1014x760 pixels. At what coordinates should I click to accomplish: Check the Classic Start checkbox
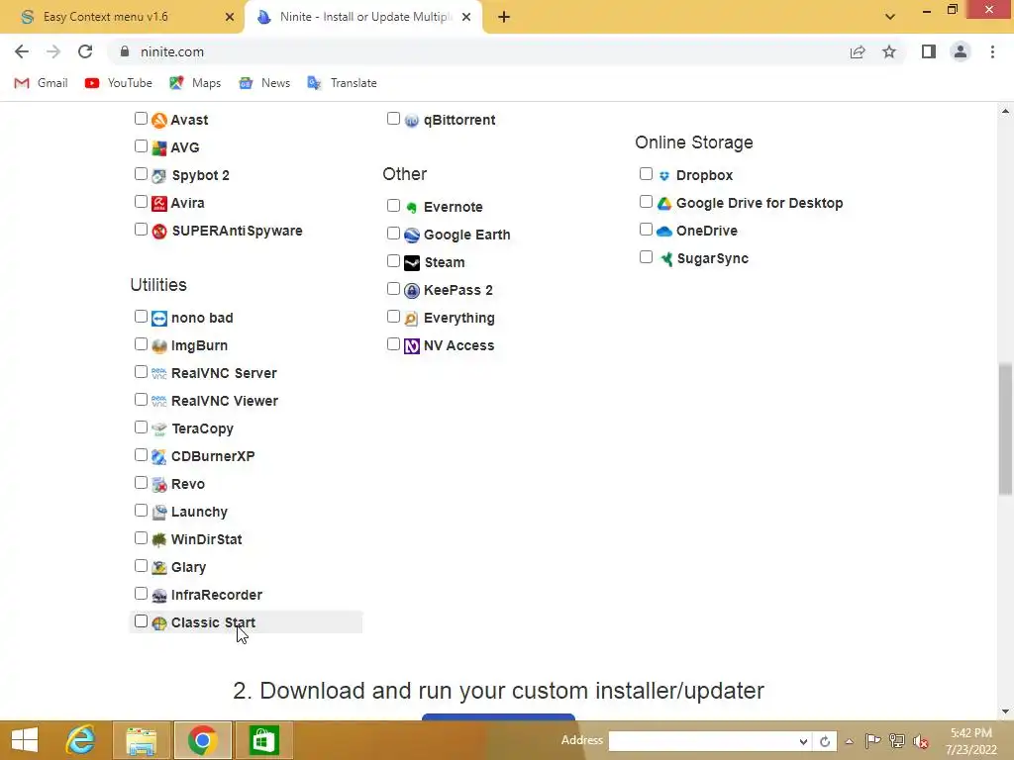pos(141,621)
